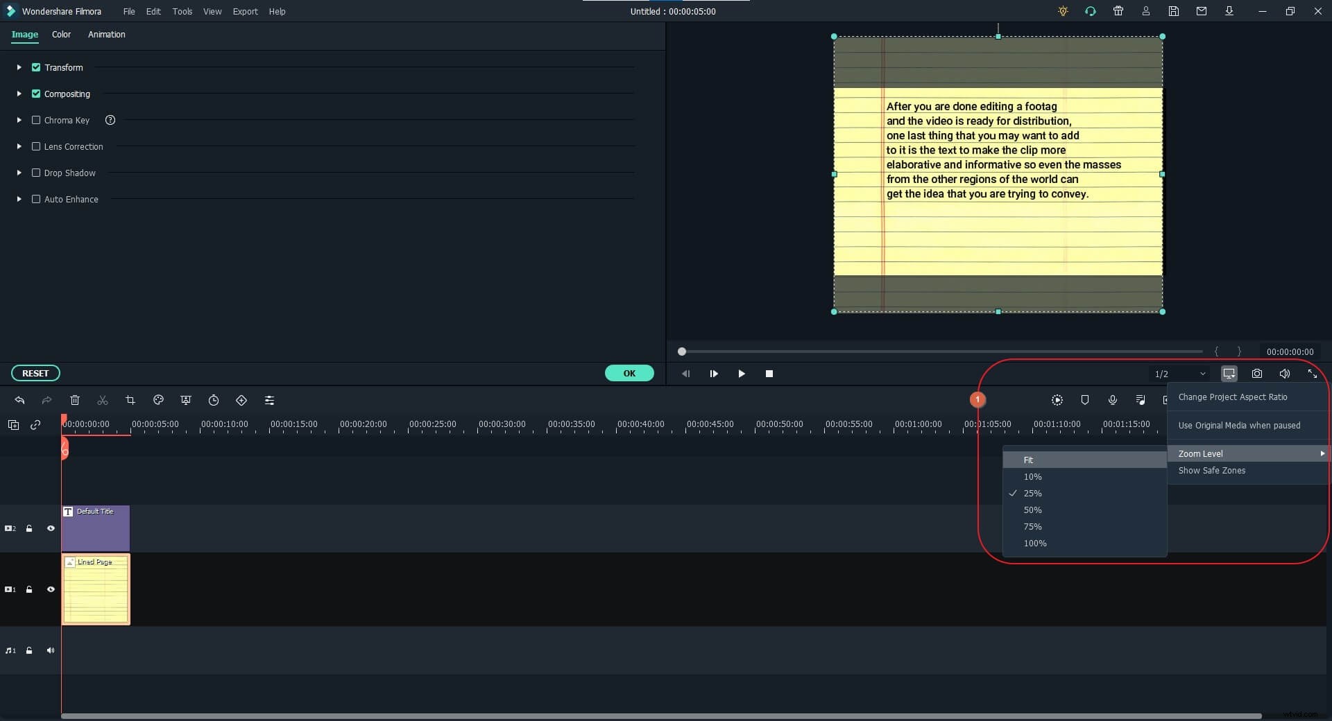
Task: Uncheck the Transform checkbox
Action: point(36,67)
